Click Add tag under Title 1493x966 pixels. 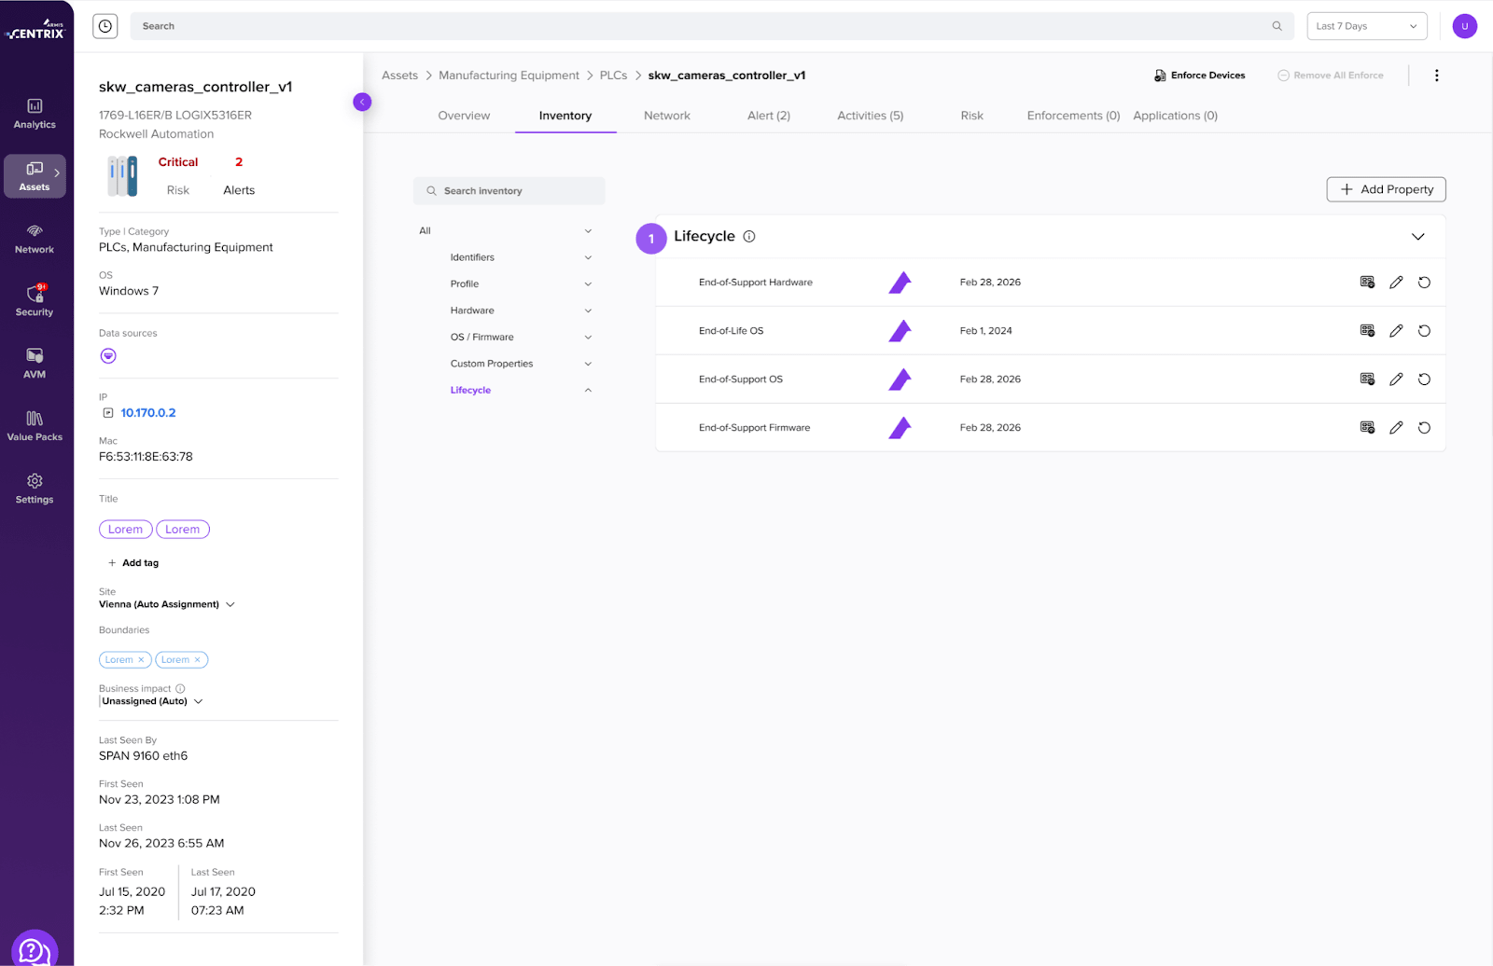133,563
